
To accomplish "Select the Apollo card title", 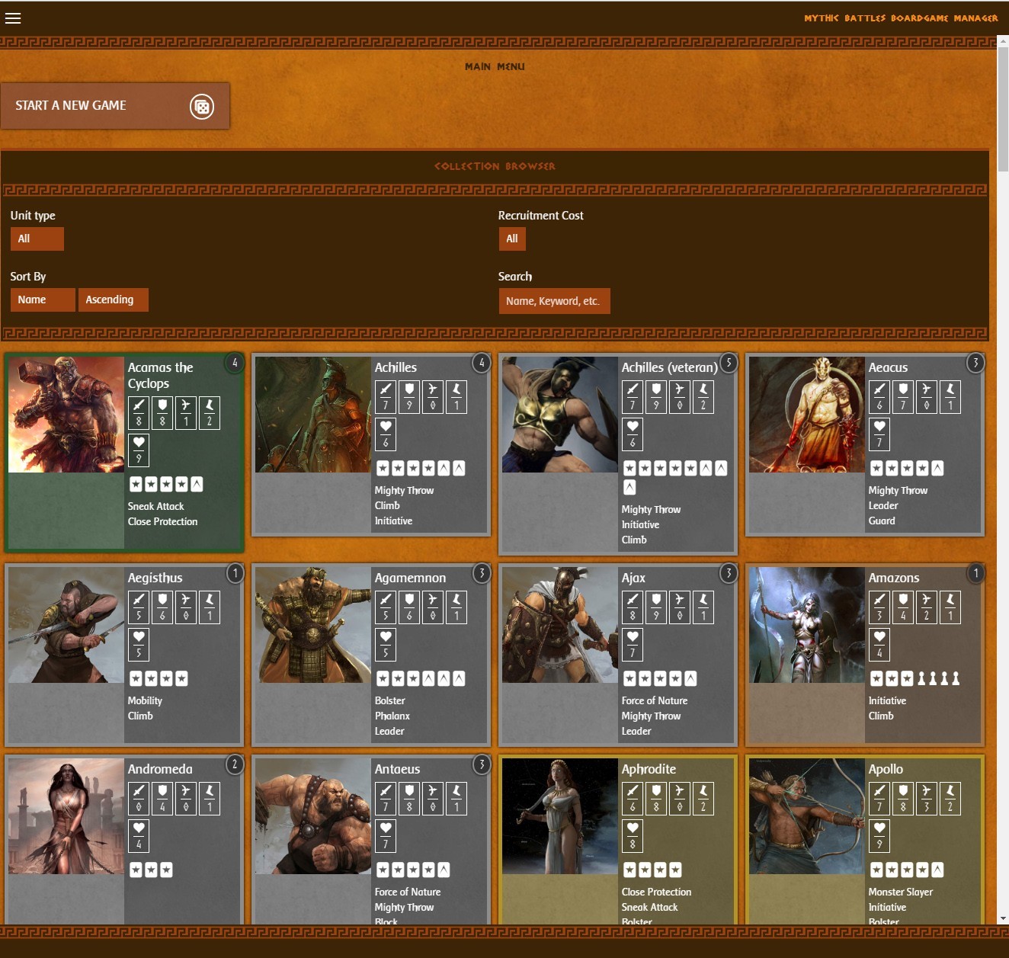I will [886, 770].
